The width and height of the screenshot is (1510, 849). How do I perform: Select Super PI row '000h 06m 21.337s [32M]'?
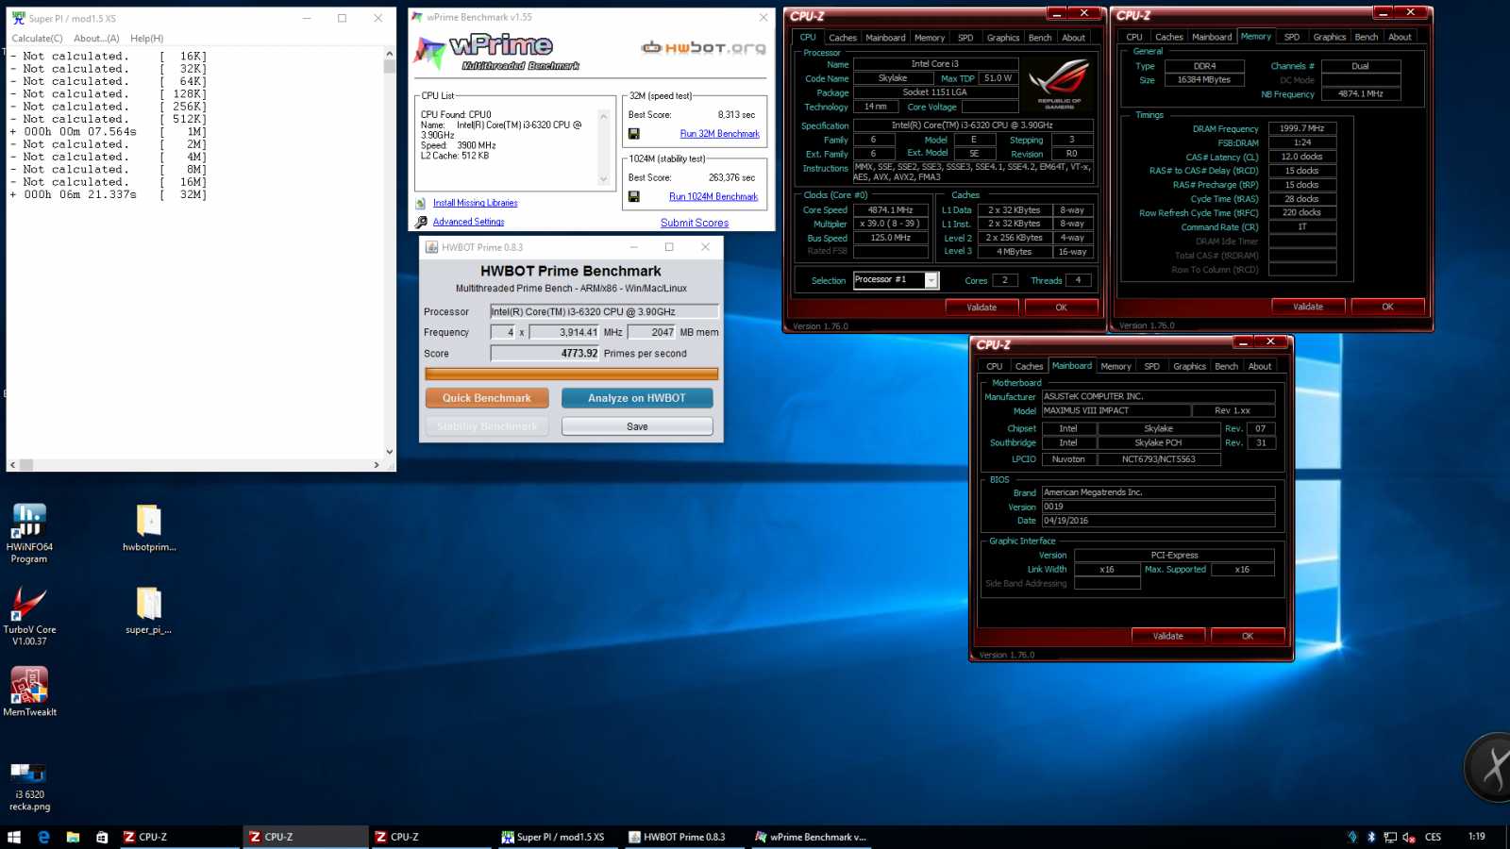coord(108,194)
